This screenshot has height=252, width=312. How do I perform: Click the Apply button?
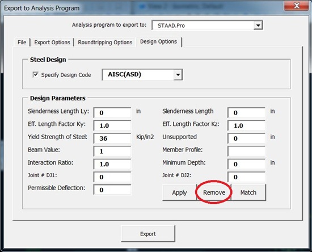(x=179, y=192)
